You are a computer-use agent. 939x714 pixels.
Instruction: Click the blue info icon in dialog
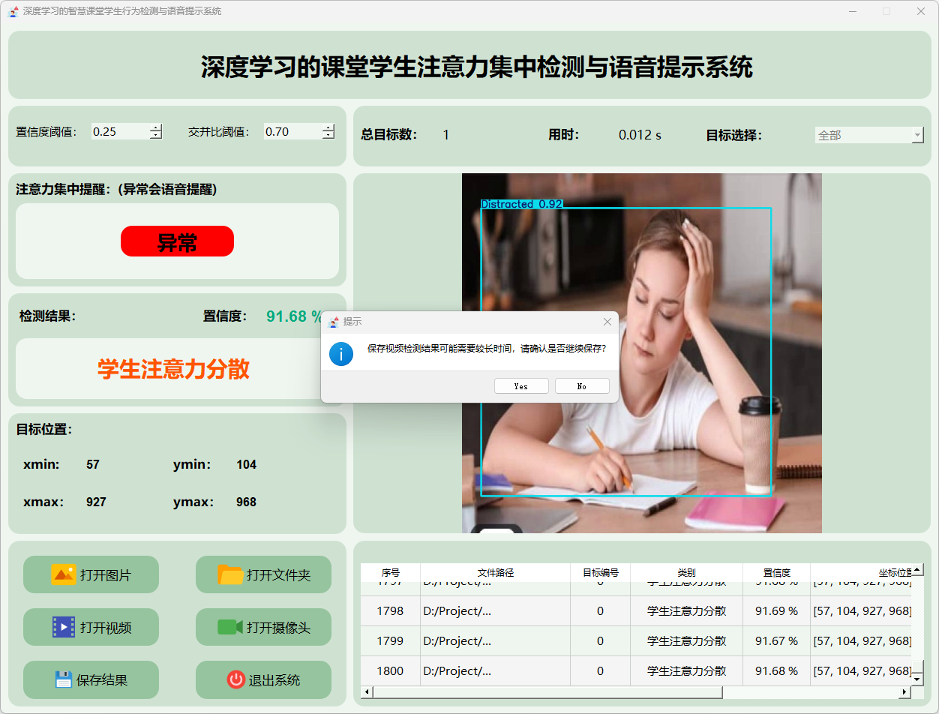(341, 353)
